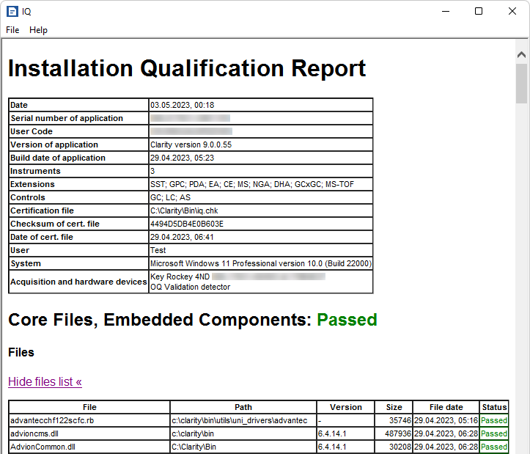Click file name AdvionCommon.dll

[x=43, y=447]
